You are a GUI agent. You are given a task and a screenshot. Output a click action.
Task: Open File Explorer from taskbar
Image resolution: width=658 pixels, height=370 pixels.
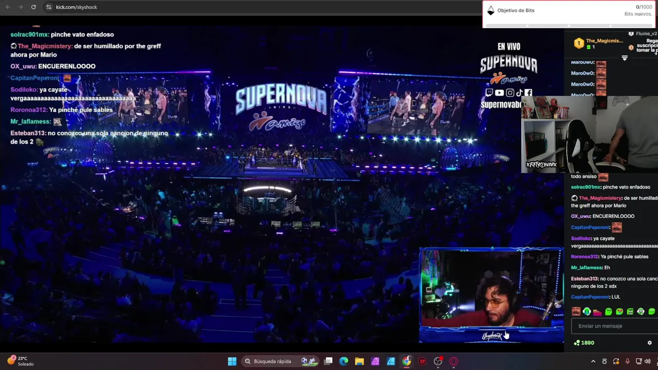[x=359, y=361]
